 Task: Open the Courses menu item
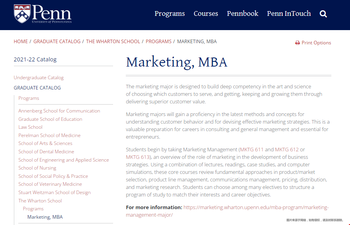point(206,13)
